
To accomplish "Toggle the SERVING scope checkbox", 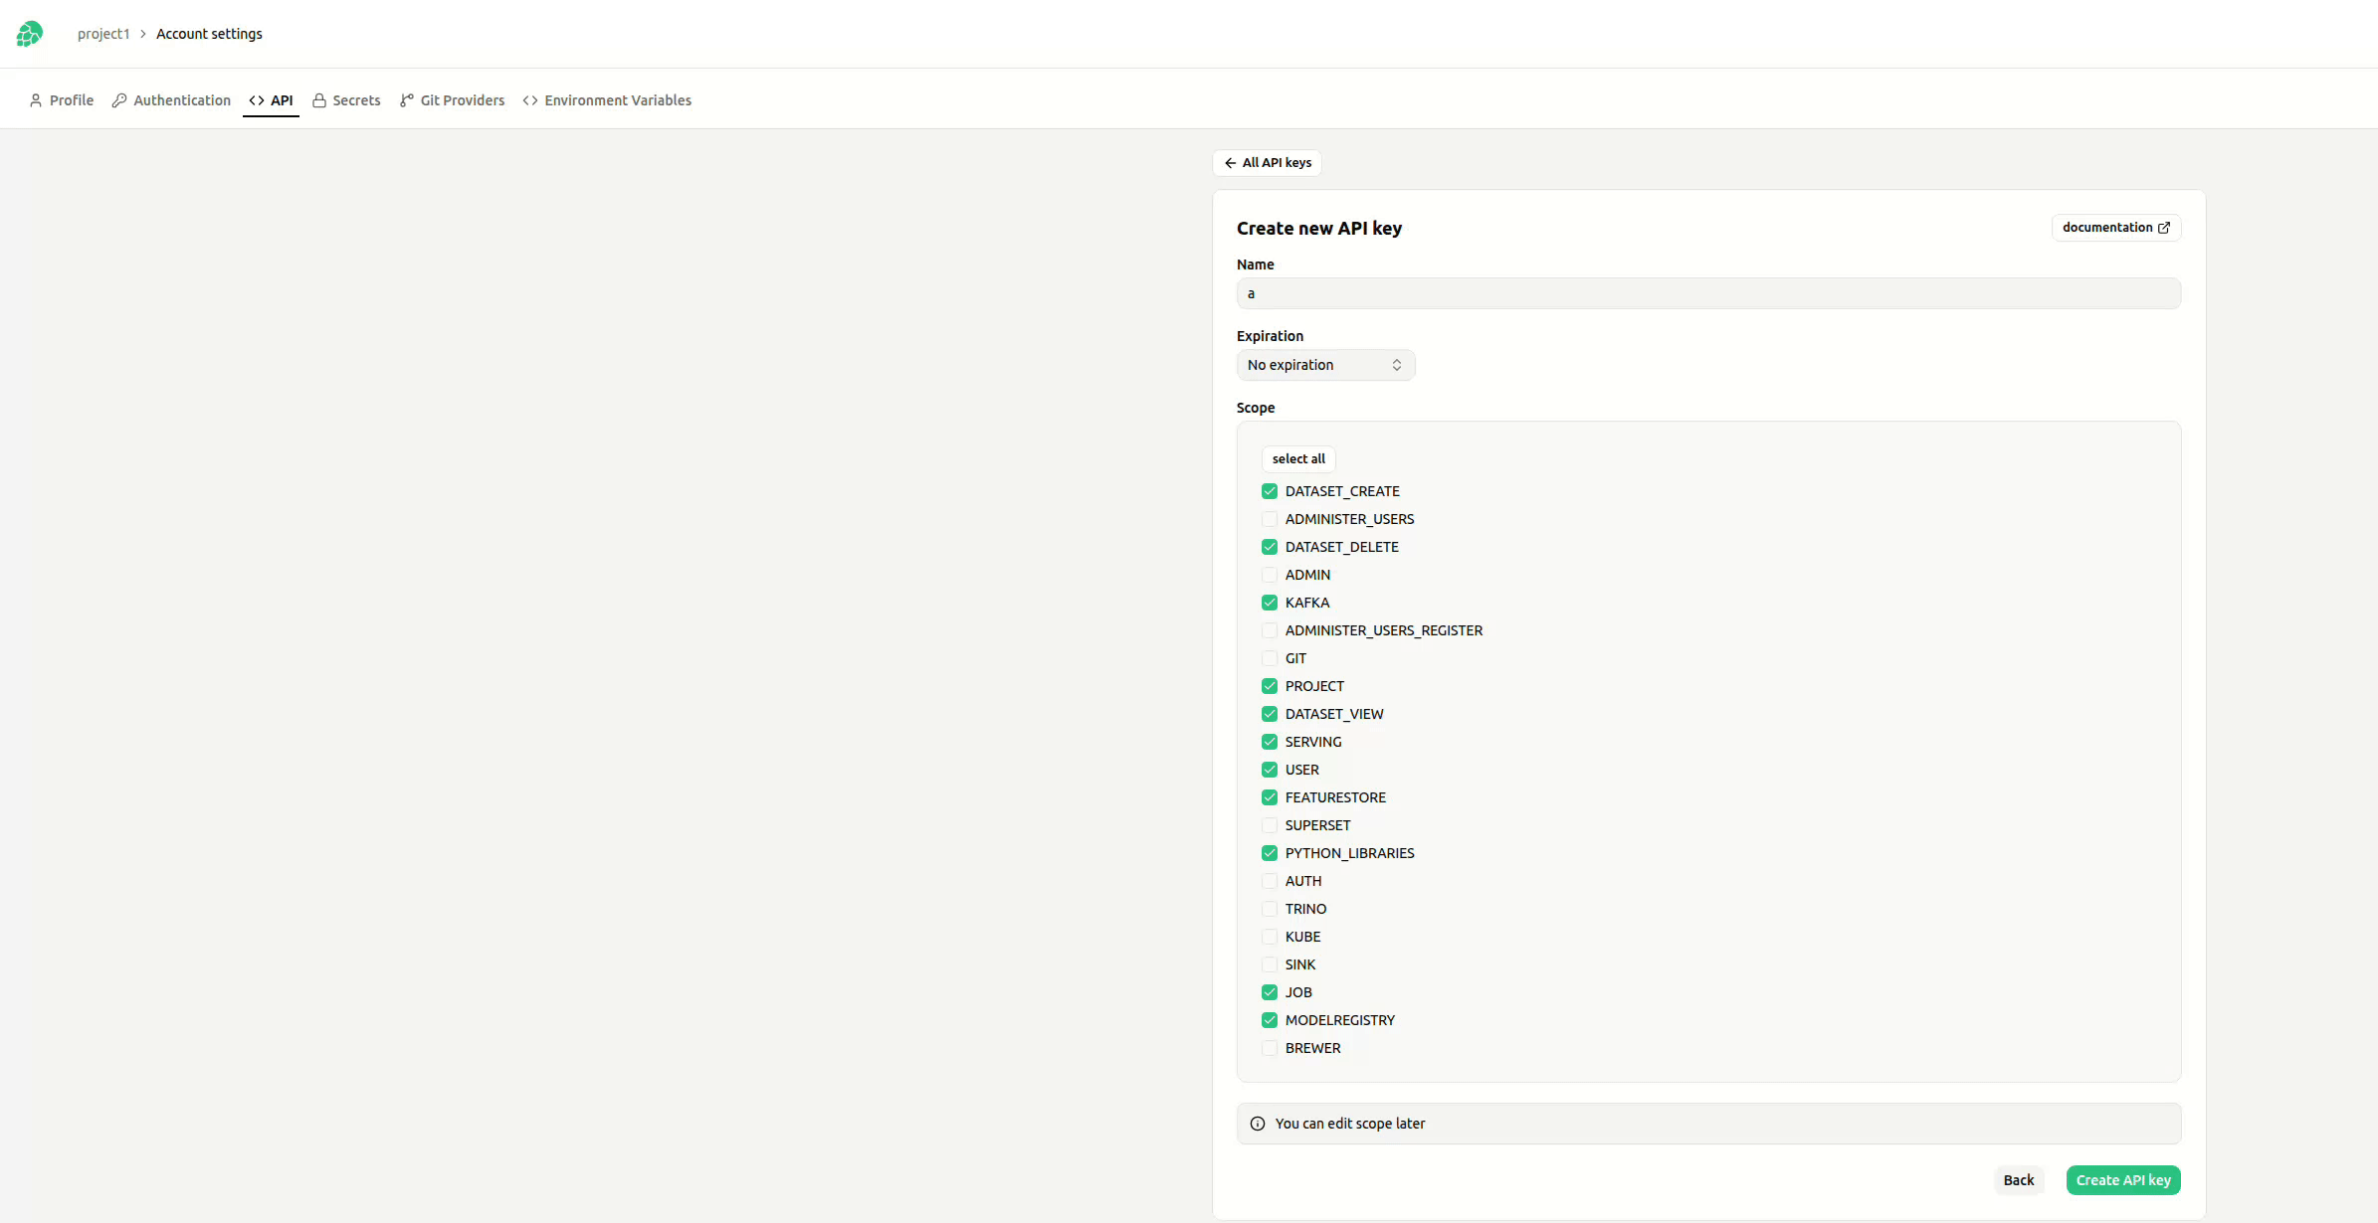I will [1270, 742].
